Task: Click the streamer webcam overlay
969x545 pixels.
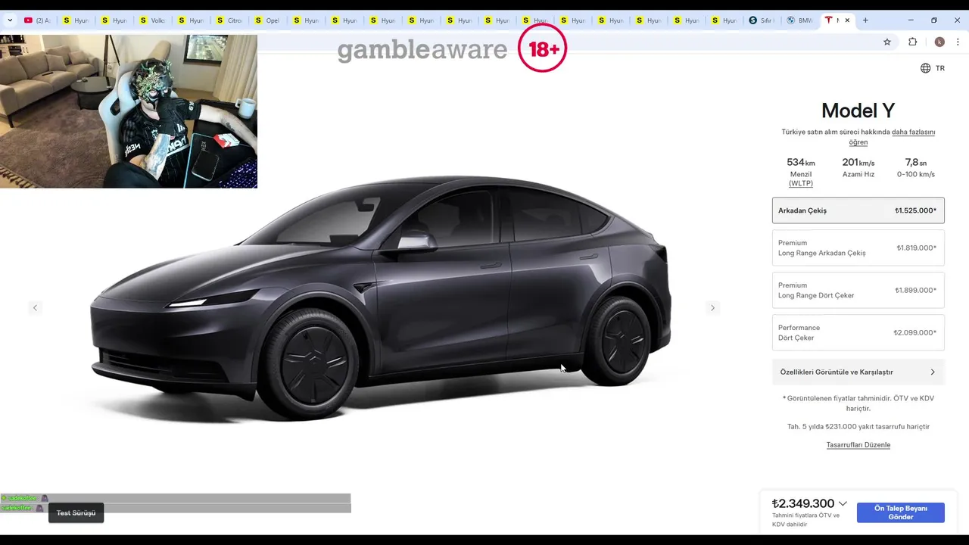Action: 129,111
